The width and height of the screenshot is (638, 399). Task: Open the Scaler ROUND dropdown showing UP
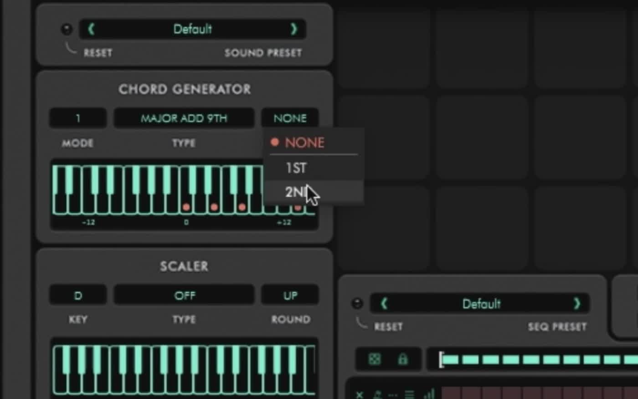tap(290, 295)
